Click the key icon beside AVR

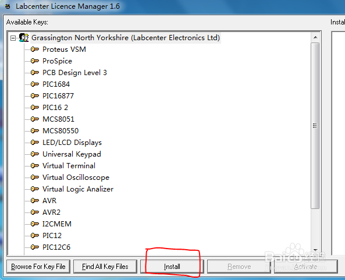click(35, 201)
